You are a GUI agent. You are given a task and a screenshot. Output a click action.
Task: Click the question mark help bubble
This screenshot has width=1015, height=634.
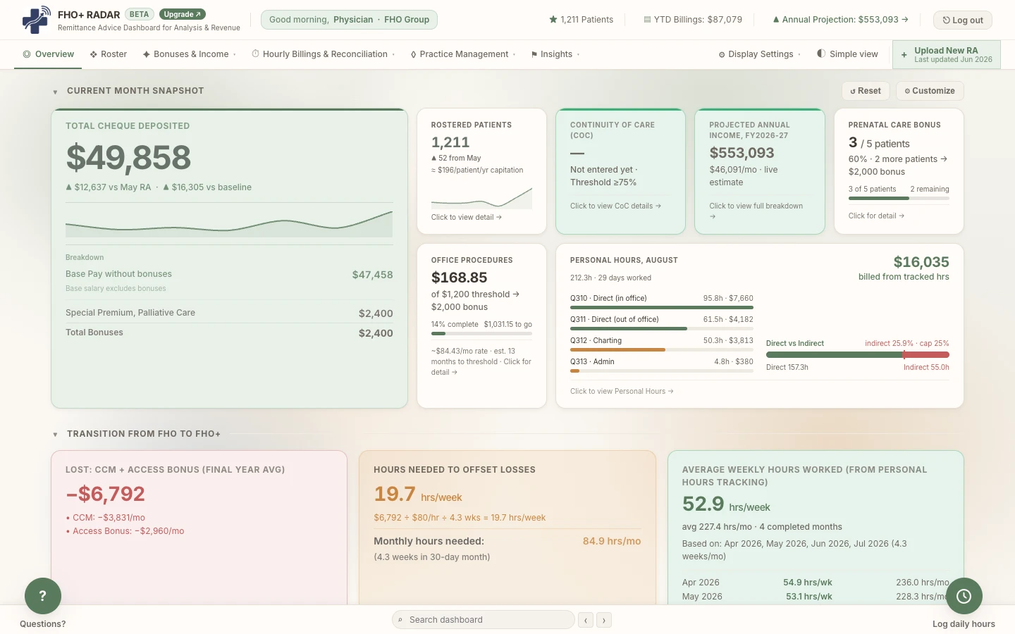pos(43,596)
